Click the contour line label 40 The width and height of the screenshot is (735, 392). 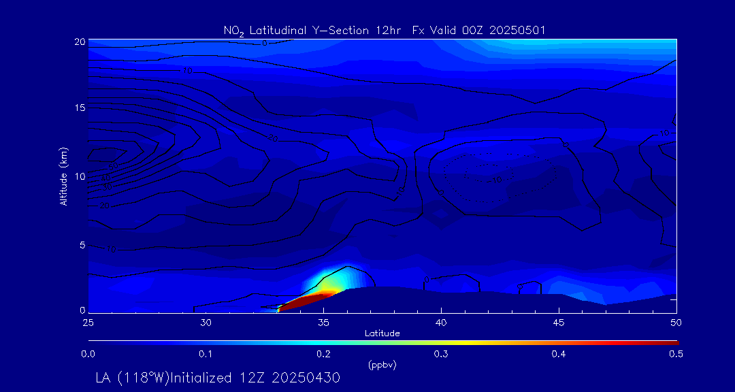(x=106, y=178)
